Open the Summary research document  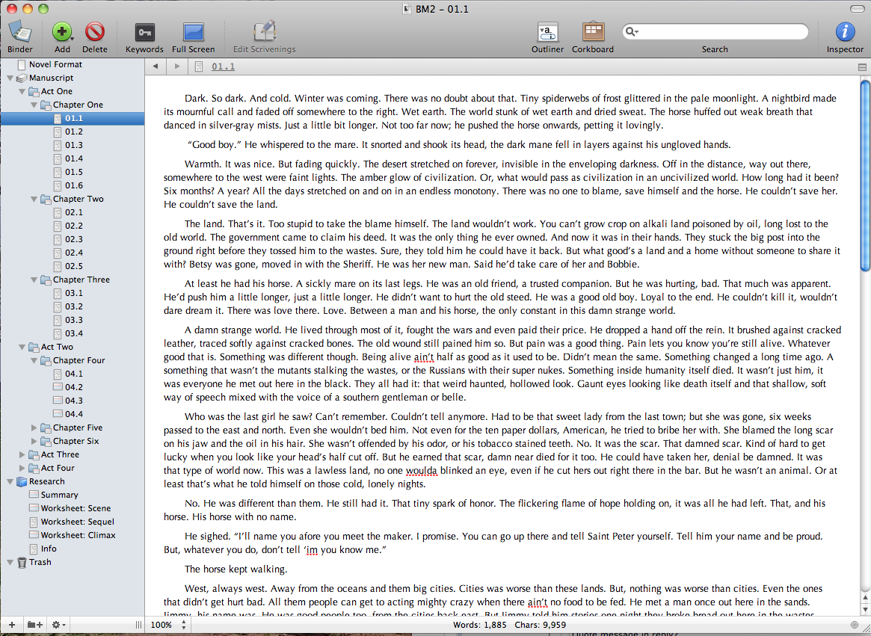(59, 495)
